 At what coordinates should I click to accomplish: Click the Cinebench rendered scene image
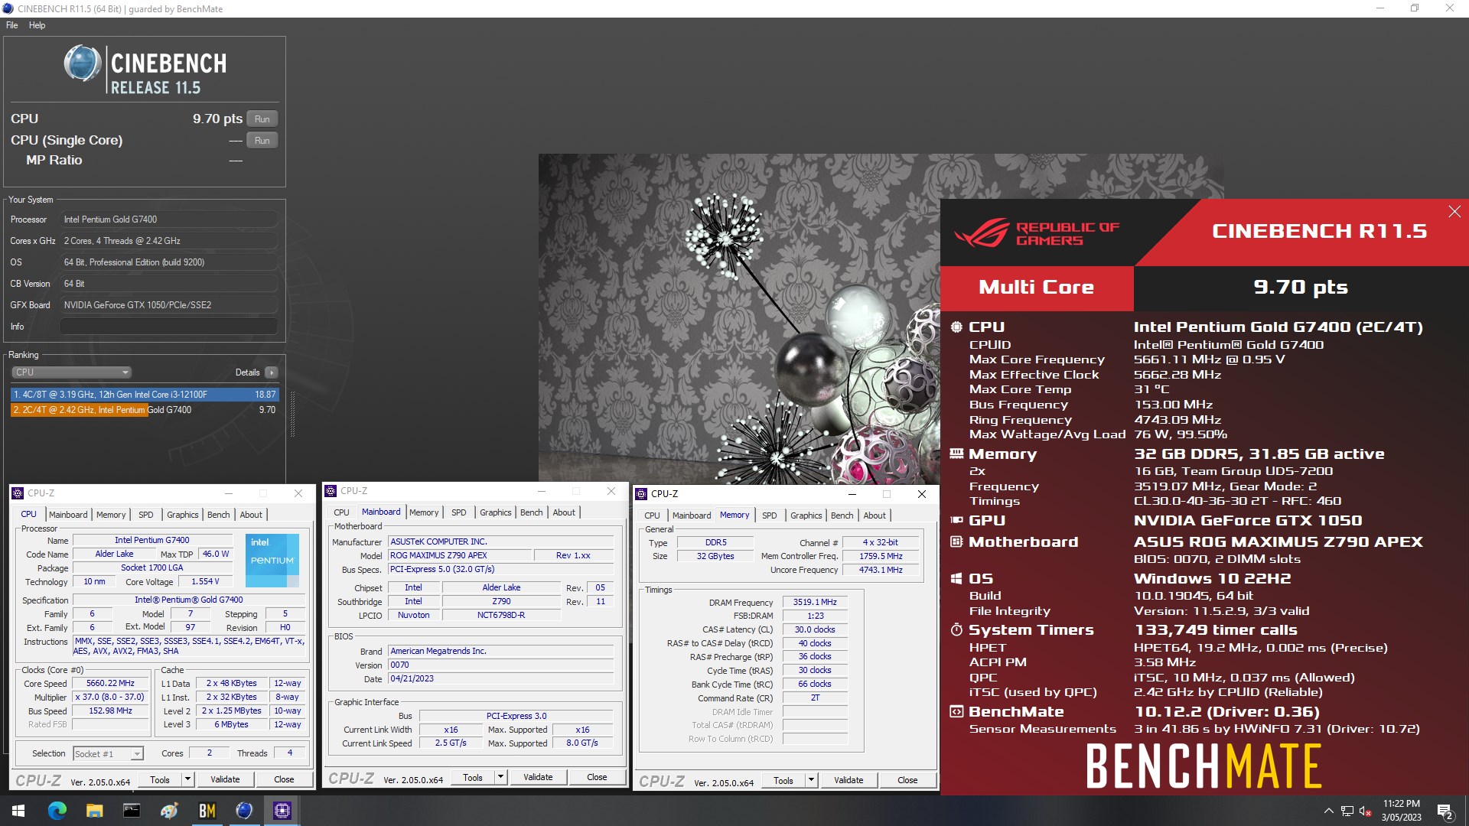(x=739, y=319)
